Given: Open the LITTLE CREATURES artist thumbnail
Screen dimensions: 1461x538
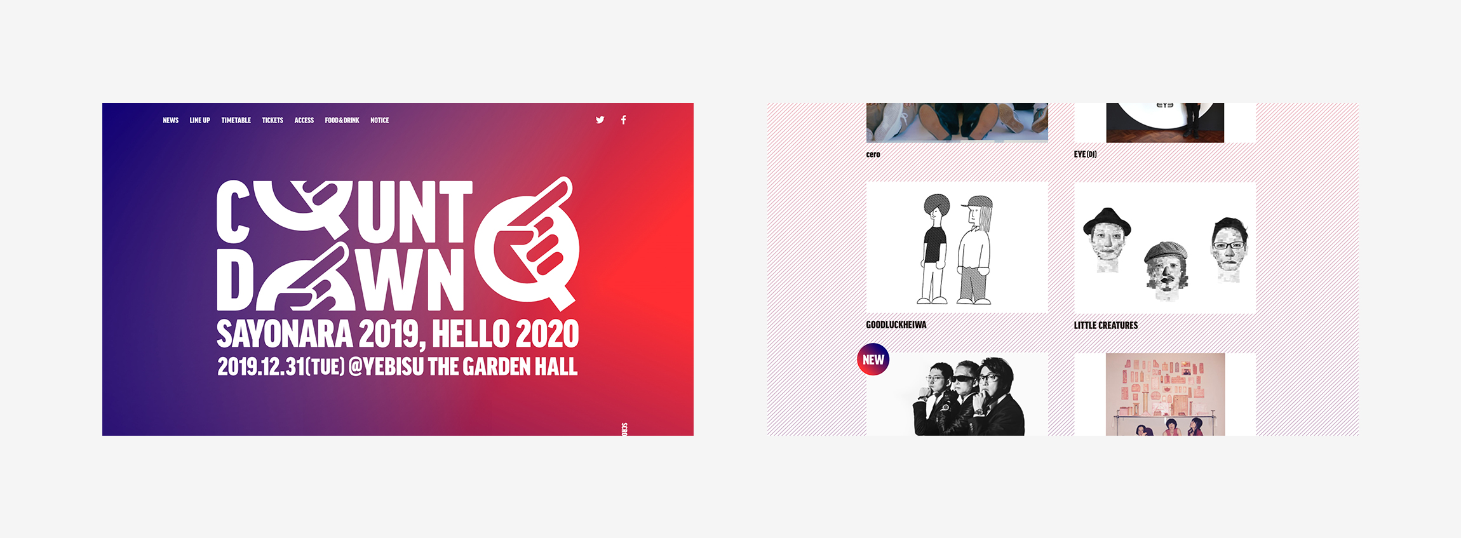Looking at the screenshot, I should pyautogui.click(x=1165, y=248).
